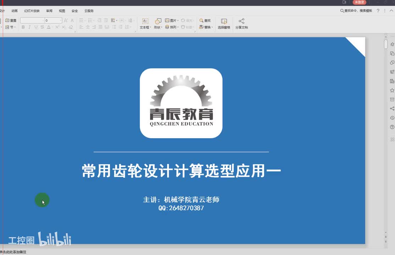Open the font name combo box

point(32,21)
